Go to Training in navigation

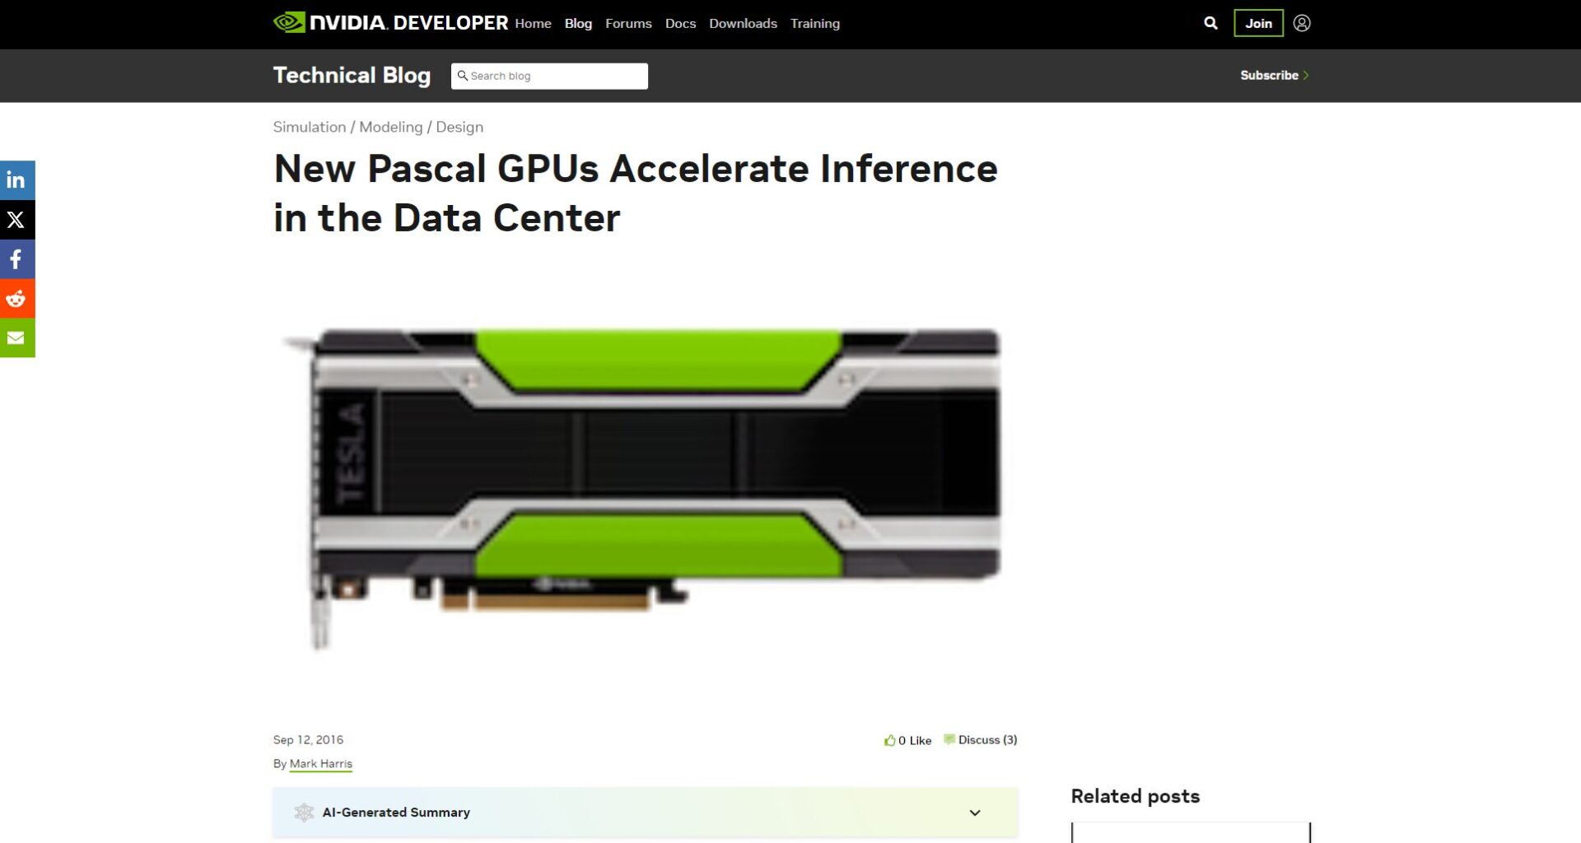(815, 23)
